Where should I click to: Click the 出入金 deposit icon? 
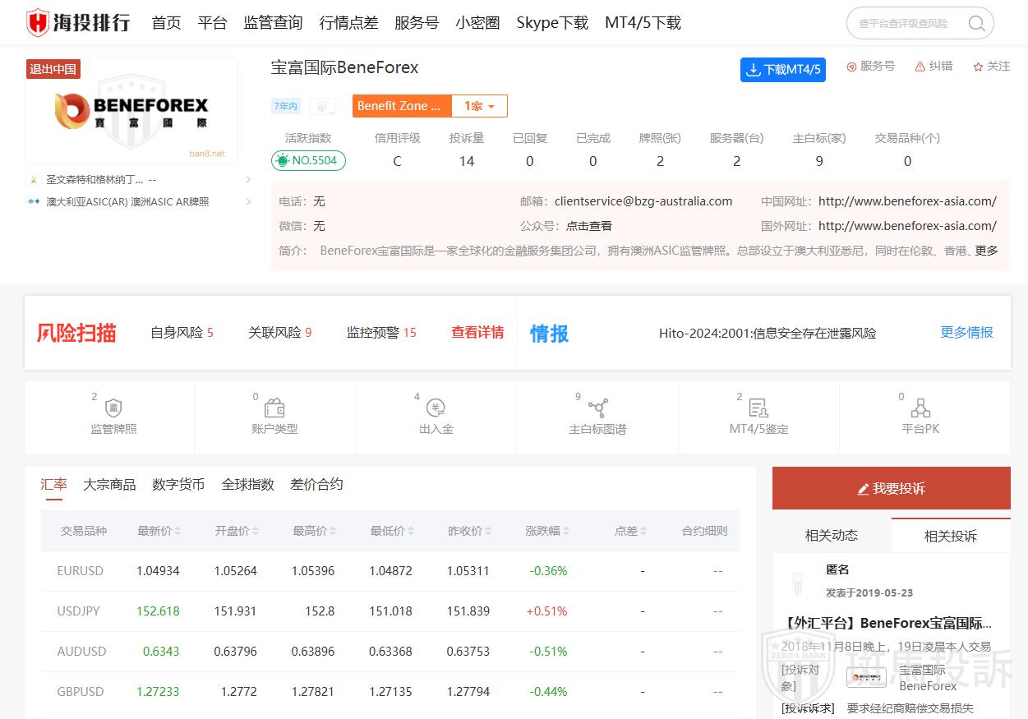(x=436, y=408)
